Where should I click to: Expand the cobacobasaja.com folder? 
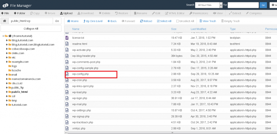7,49
